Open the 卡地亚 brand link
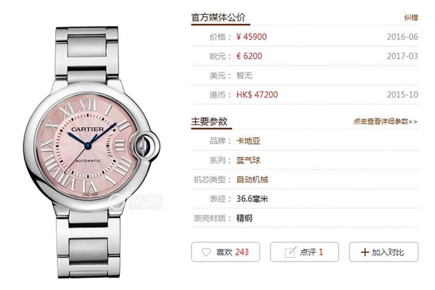The width and height of the screenshot is (435, 290). [248, 141]
